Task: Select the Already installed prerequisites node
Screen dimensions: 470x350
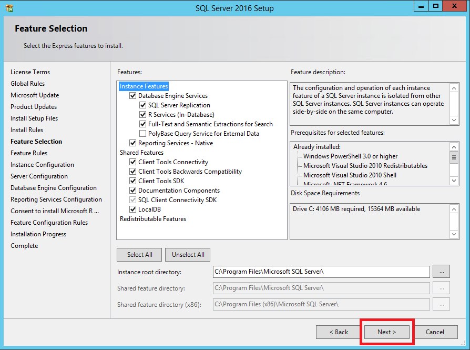Action: tap(317, 147)
